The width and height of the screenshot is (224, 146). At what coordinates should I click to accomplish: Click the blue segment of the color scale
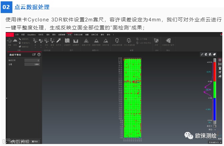(x=215, y=109)
